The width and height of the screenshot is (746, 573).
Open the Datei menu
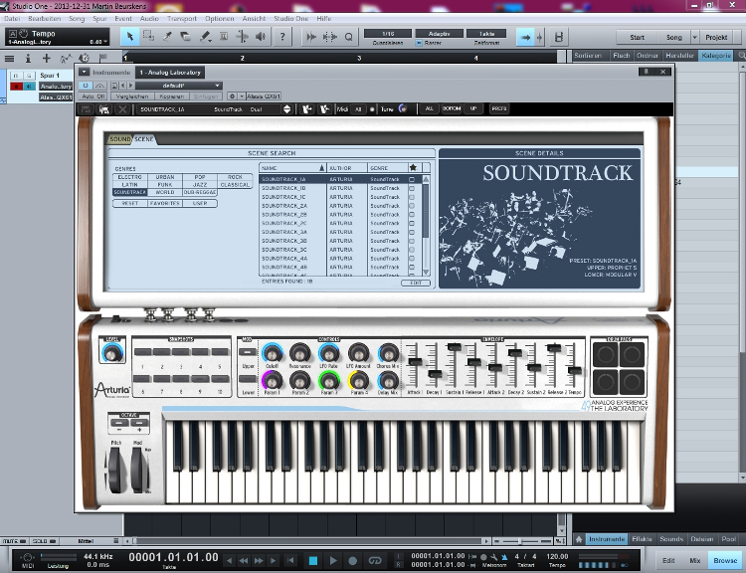[x=12, y=19]
